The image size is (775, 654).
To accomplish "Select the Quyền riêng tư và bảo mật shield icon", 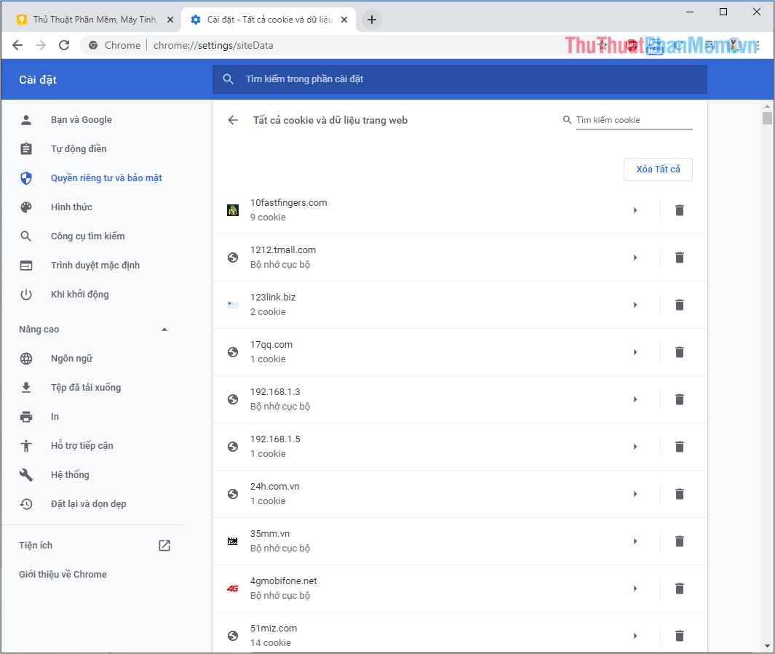I will 26,178.
